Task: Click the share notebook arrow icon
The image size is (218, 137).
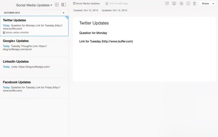Action: (x=57, y=5)
